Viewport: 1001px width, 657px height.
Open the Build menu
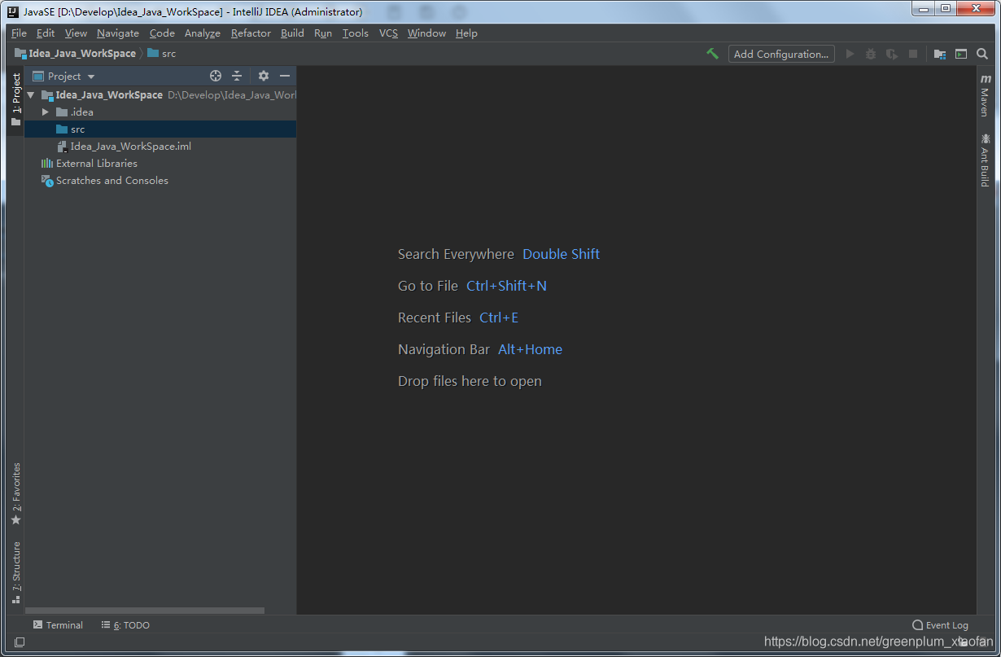pyautogui.click(x=292, y=33)
